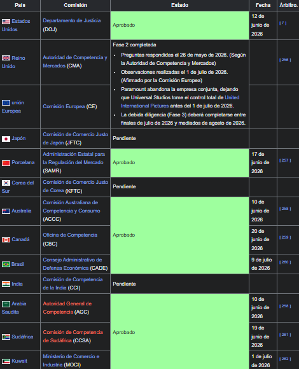Open the Corea del Sur link
The width and height of the screenshot is (299, 369).
[18, 187]
